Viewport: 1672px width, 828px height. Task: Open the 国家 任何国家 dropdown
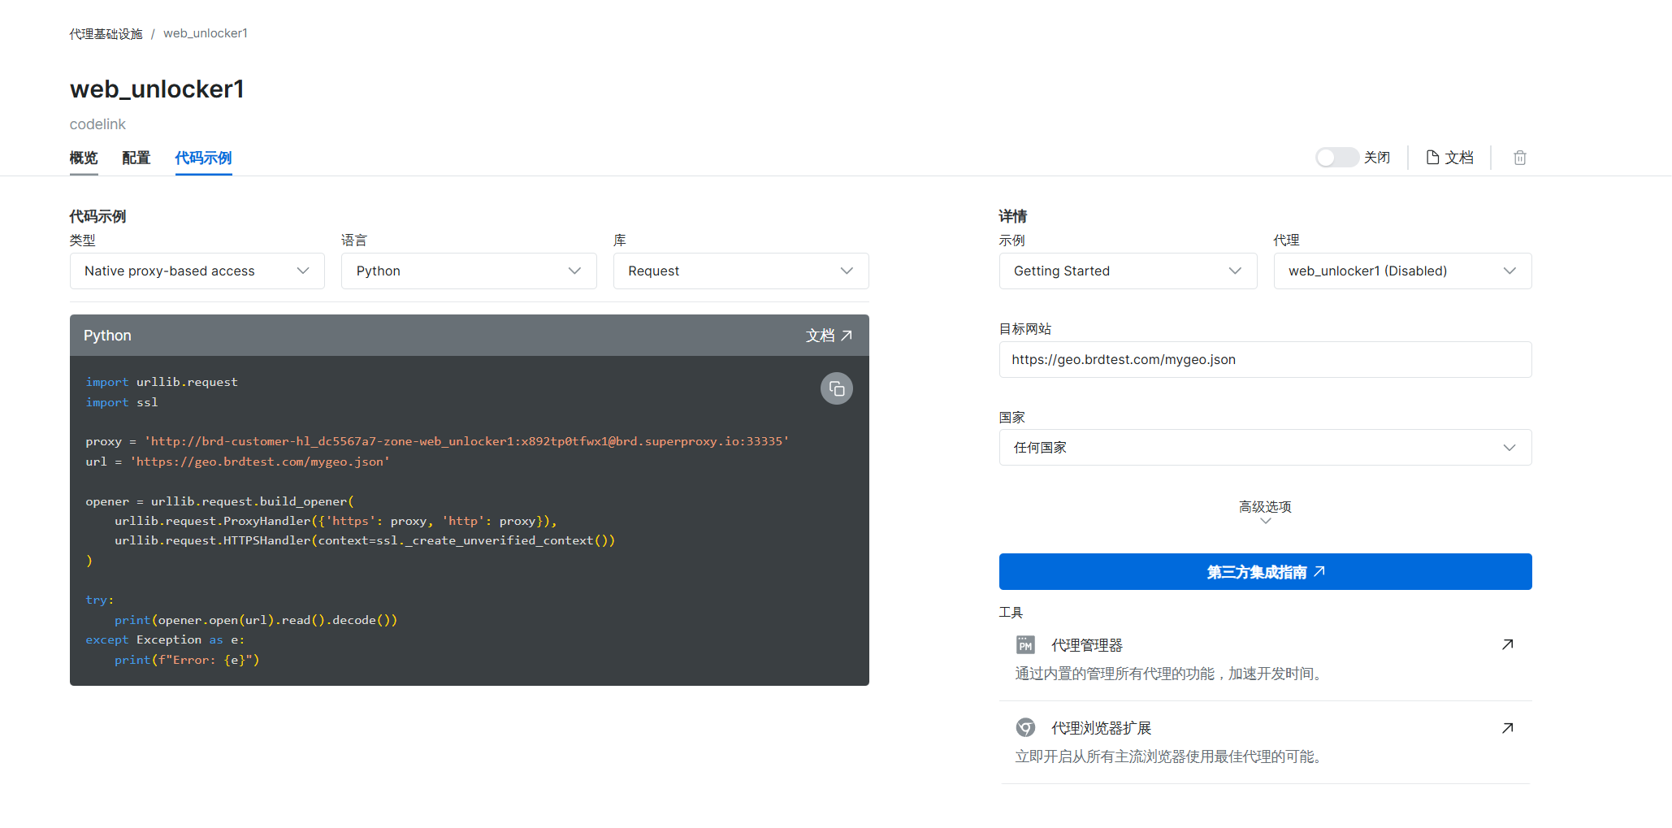tap(1265, 448)
